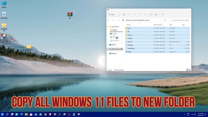
Task: Click the DVD Drive address bar path
Action: tap(137, 20)
